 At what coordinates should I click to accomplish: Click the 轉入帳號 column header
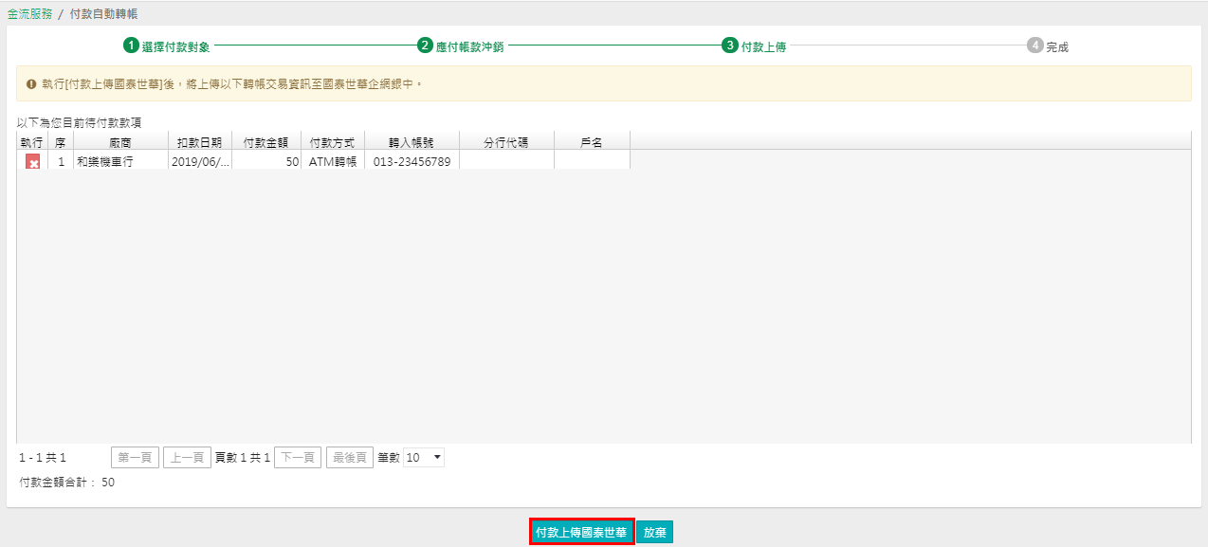click(412, 141)
